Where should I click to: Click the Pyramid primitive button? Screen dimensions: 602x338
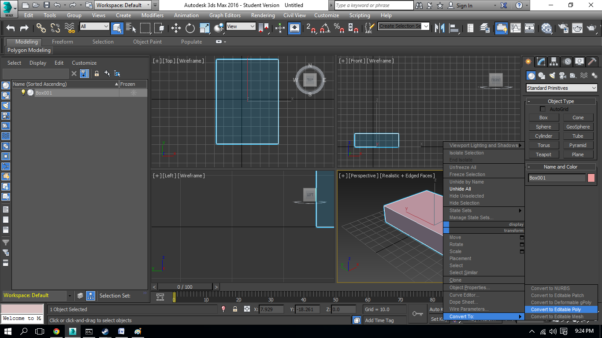click(578, 145)
